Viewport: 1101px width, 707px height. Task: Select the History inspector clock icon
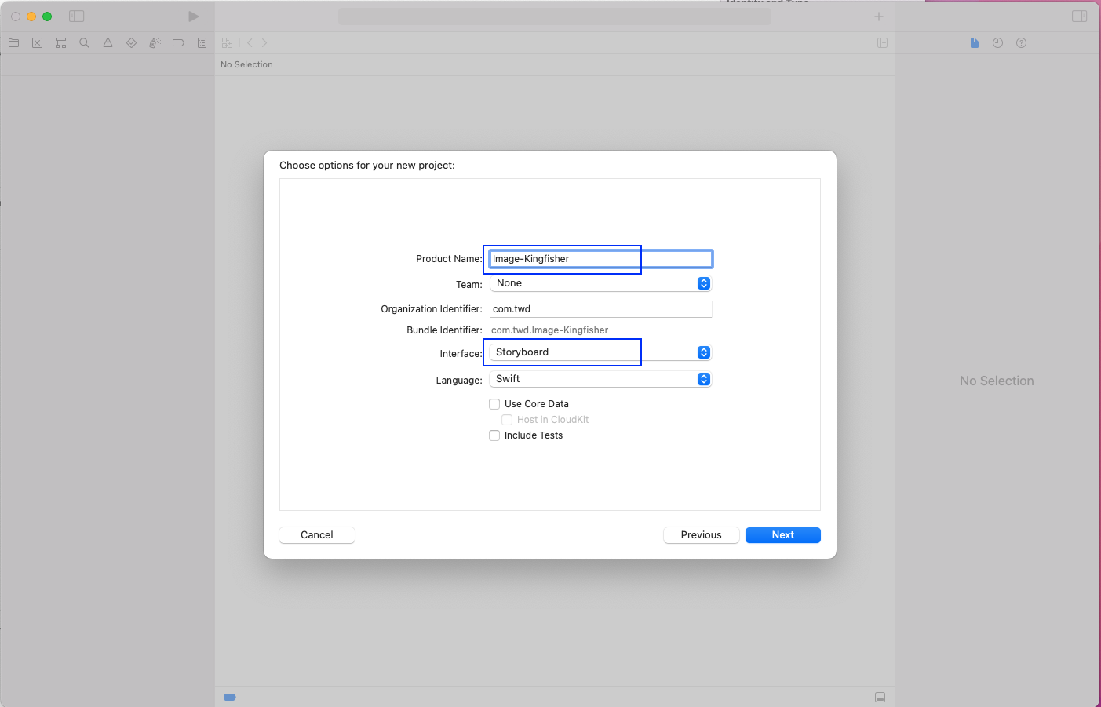pos(998,43)
